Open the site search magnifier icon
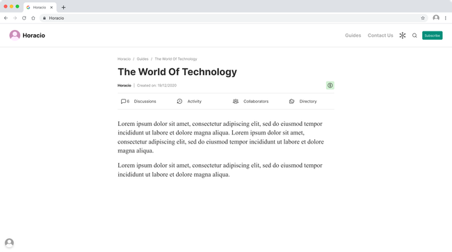This screenshot has height=252, width=452. 414,36
